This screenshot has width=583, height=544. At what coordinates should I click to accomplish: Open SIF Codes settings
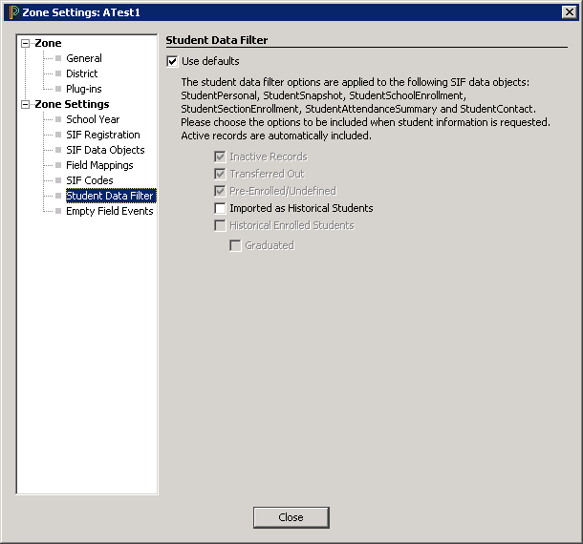click(x=89, y=180)
